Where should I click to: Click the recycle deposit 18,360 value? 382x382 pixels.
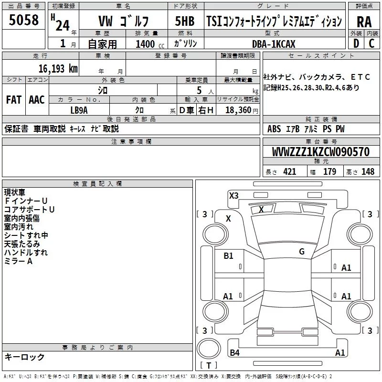coord(238,110)
